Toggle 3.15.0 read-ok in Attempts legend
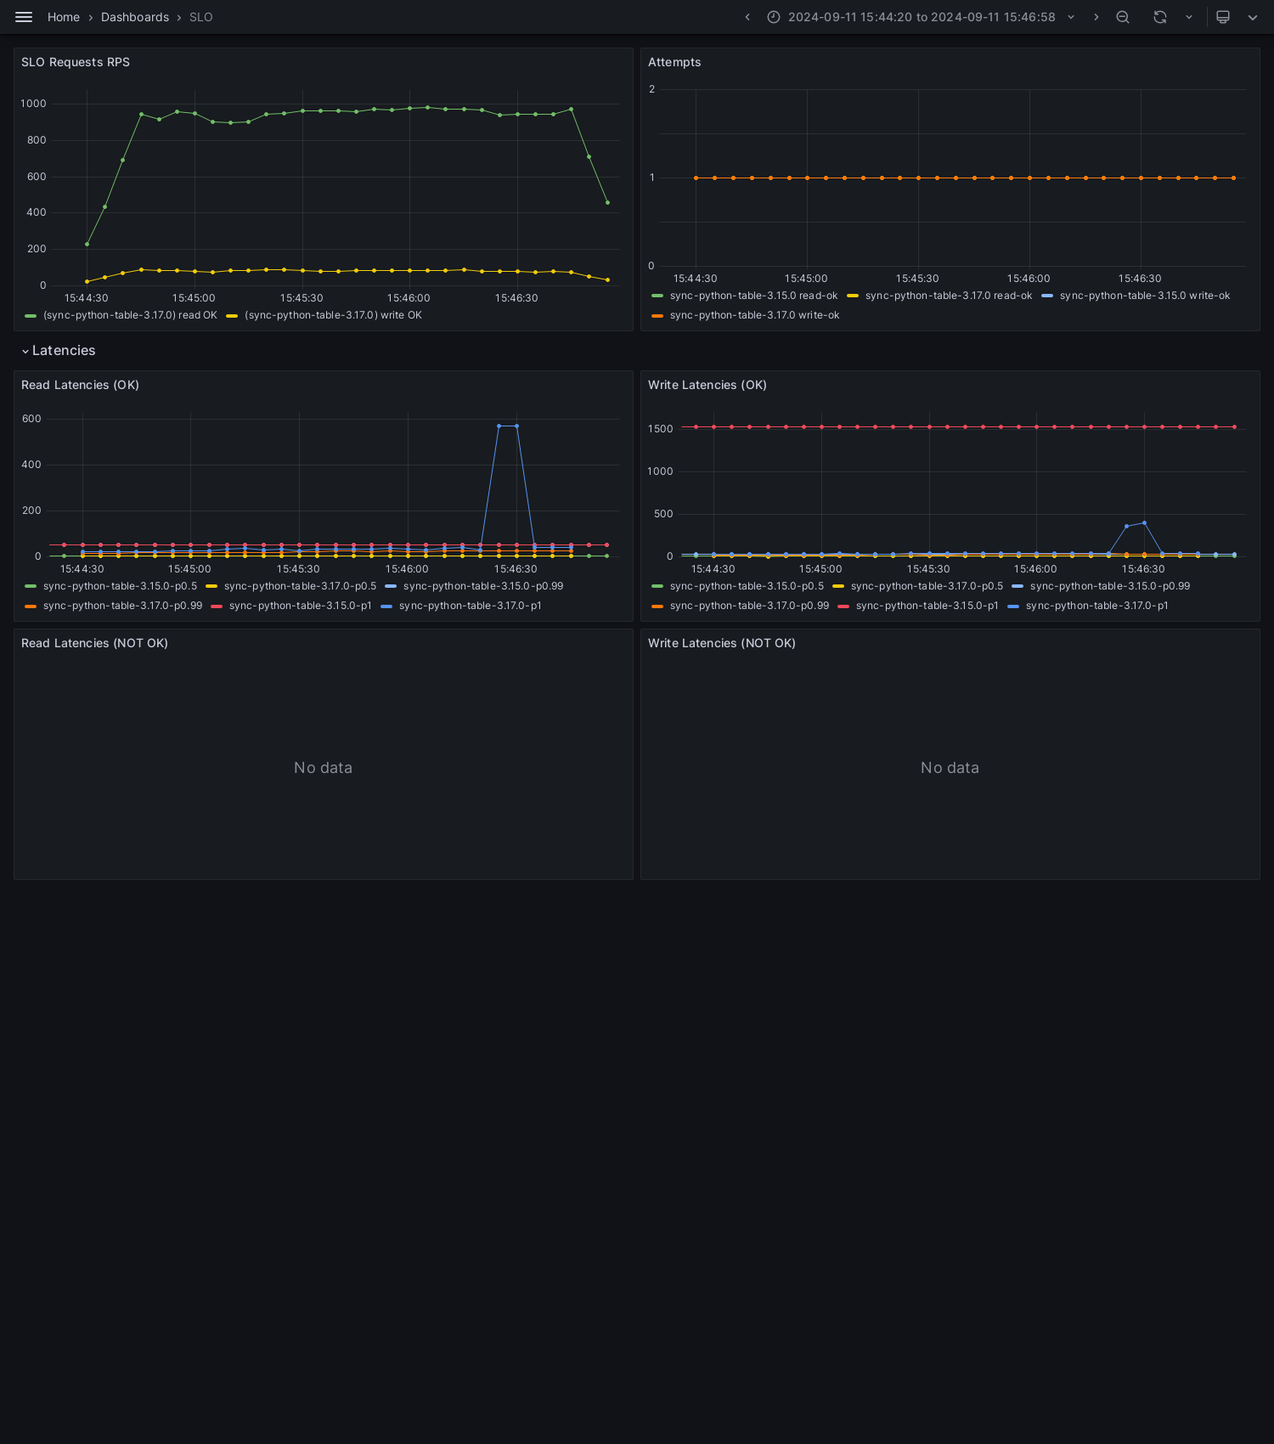Viewport: 1274px width, 1444px height. pos(753,296)
